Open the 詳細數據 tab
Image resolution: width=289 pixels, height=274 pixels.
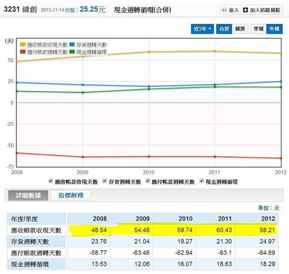pos(26,196)
